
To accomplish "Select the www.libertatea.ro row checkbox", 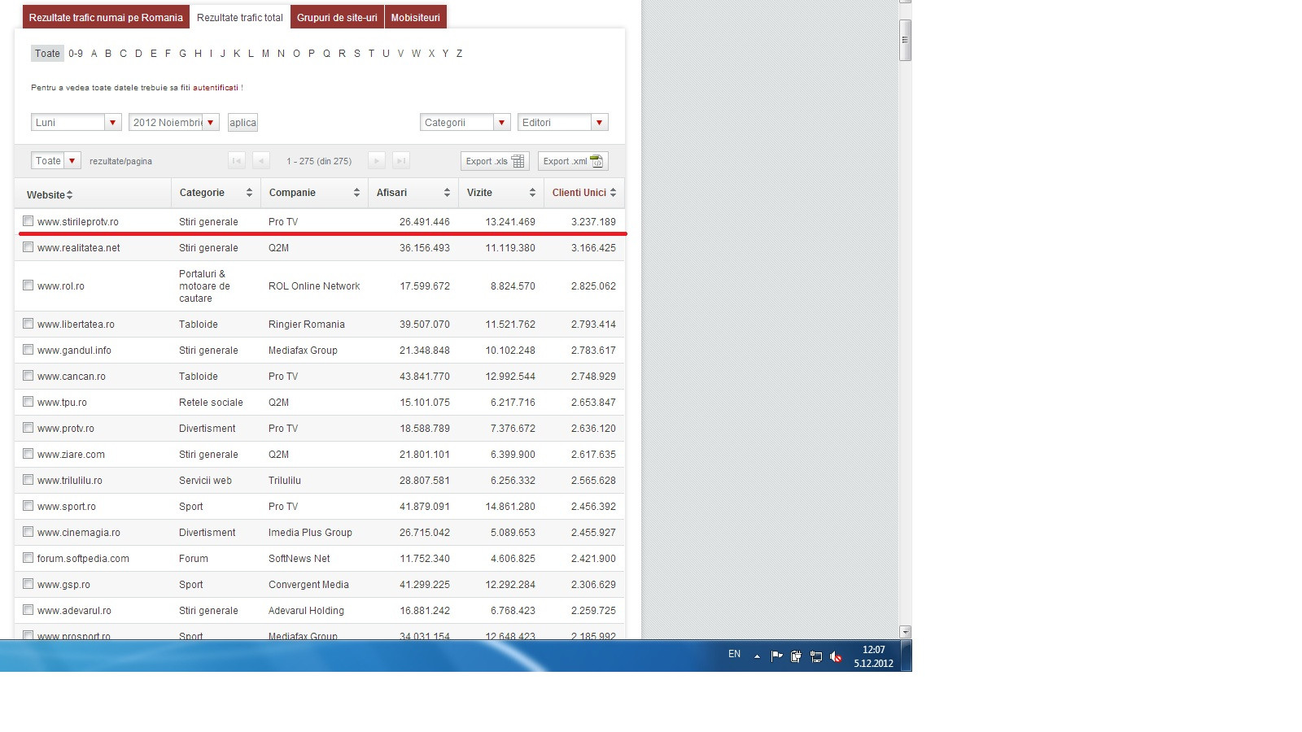I will (28, 324).
